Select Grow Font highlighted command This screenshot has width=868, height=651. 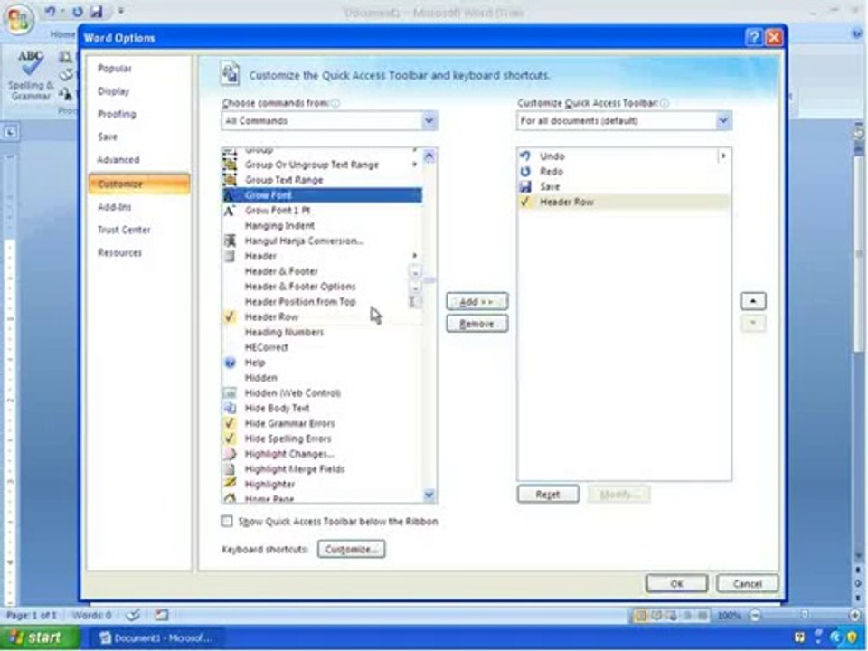click(322, 195)
